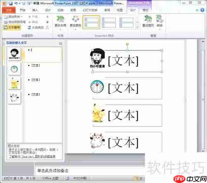Click fourth [文本] box beside cow
Image resolution: width=207 pixels, height=183 pixels.
pos(123,142)
